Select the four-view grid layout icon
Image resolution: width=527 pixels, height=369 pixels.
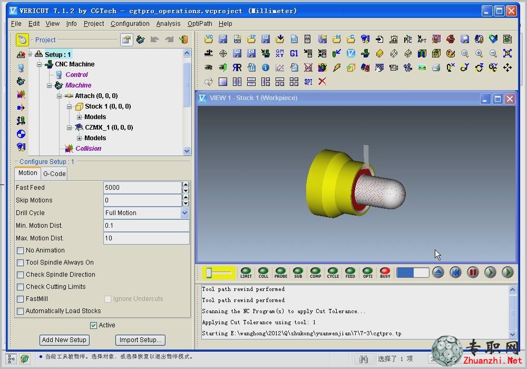[294, 82]
